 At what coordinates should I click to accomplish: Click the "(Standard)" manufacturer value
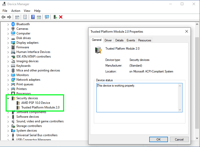[x=136, y=66]
